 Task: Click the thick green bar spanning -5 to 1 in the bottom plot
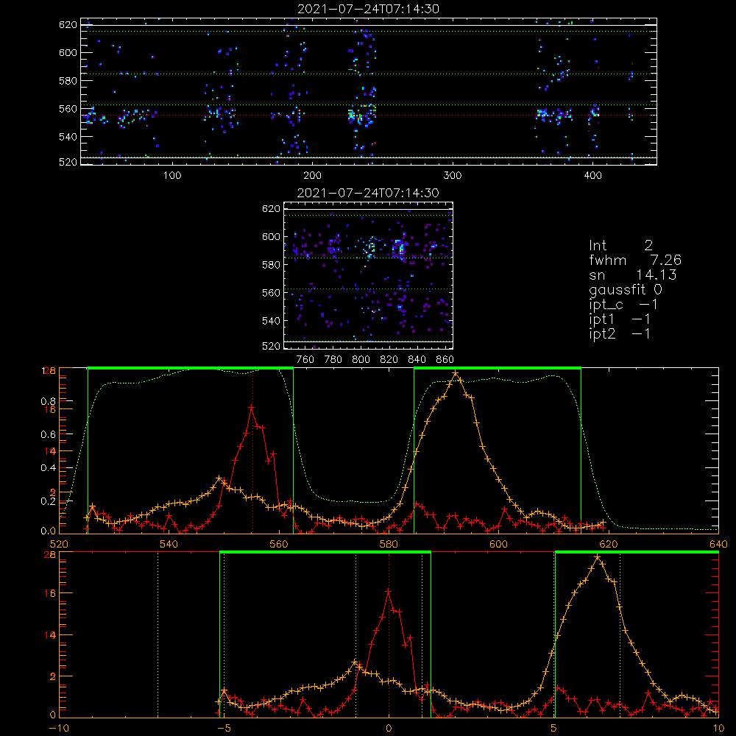coord(325,552)
